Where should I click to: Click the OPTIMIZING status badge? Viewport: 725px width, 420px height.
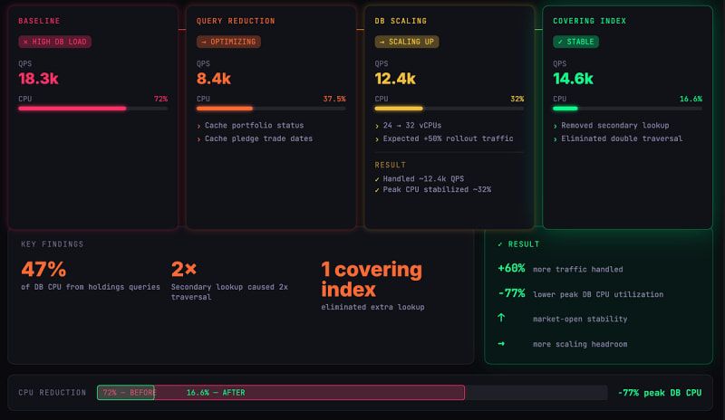(228, 42)
